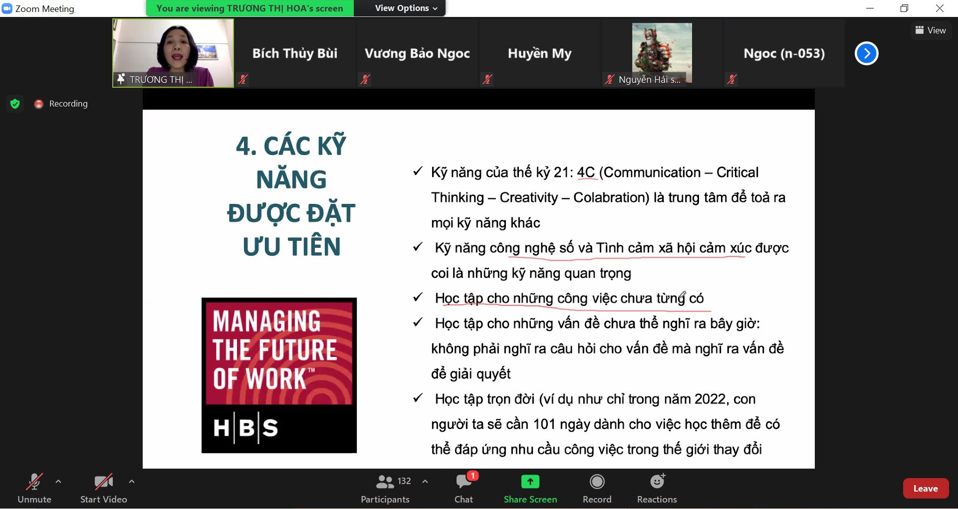This screenshot has width=958, height=509.
Task: Select the Bích Thủy Bùi participant tile
Action: (x=295, y=53)
